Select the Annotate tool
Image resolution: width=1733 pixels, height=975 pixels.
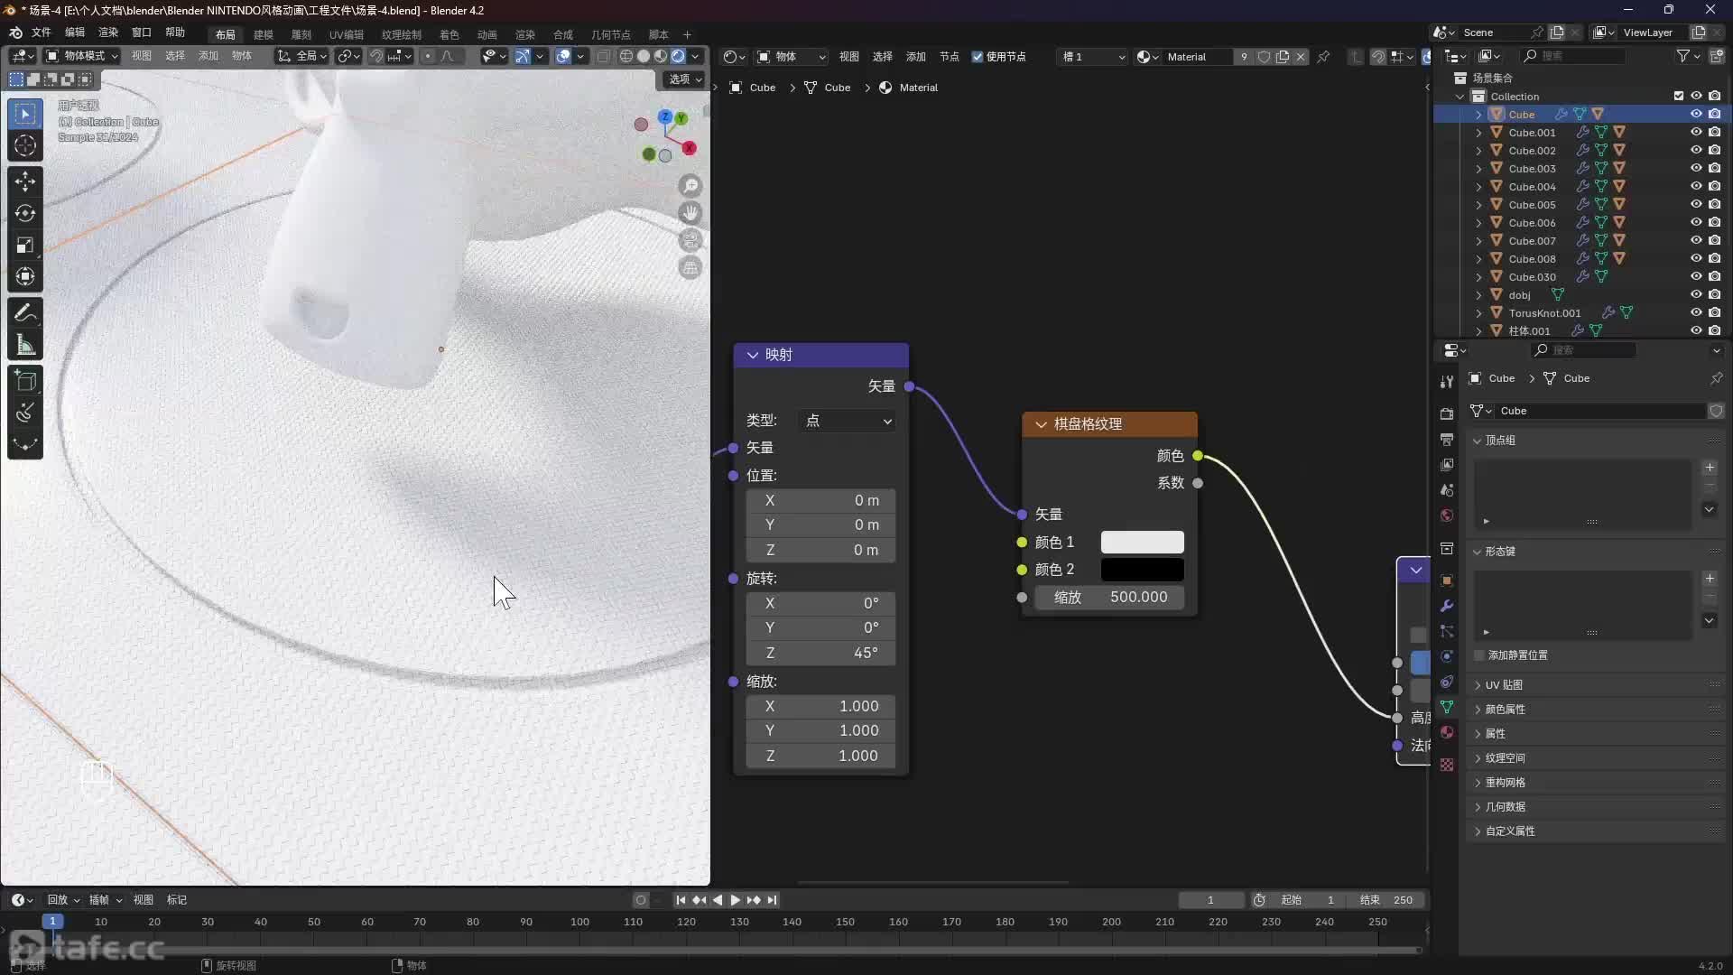[x=25, y=313]
